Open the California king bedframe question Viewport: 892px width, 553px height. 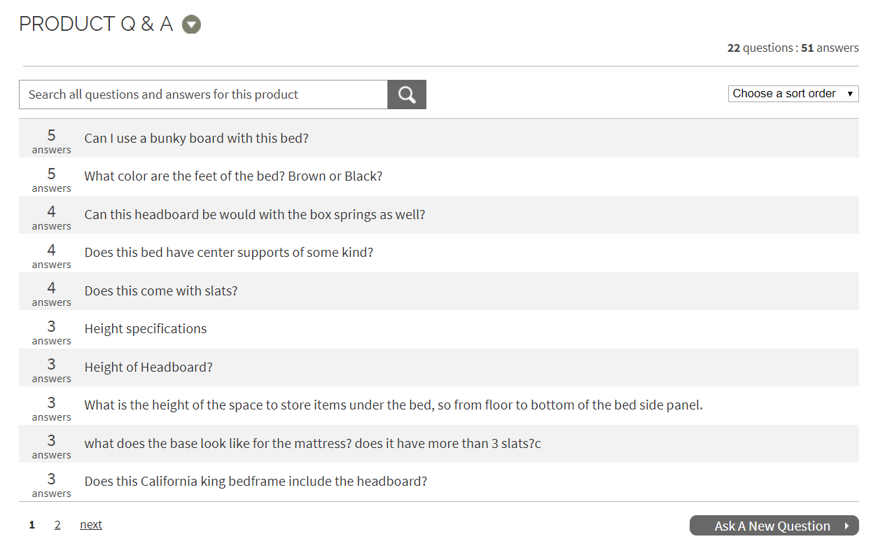(256, 482)
